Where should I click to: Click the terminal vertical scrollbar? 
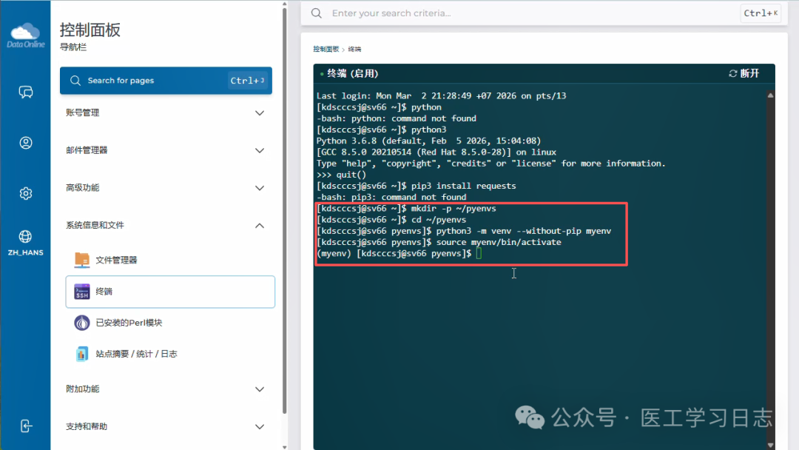pyautogui.click(x=771, y=266)
